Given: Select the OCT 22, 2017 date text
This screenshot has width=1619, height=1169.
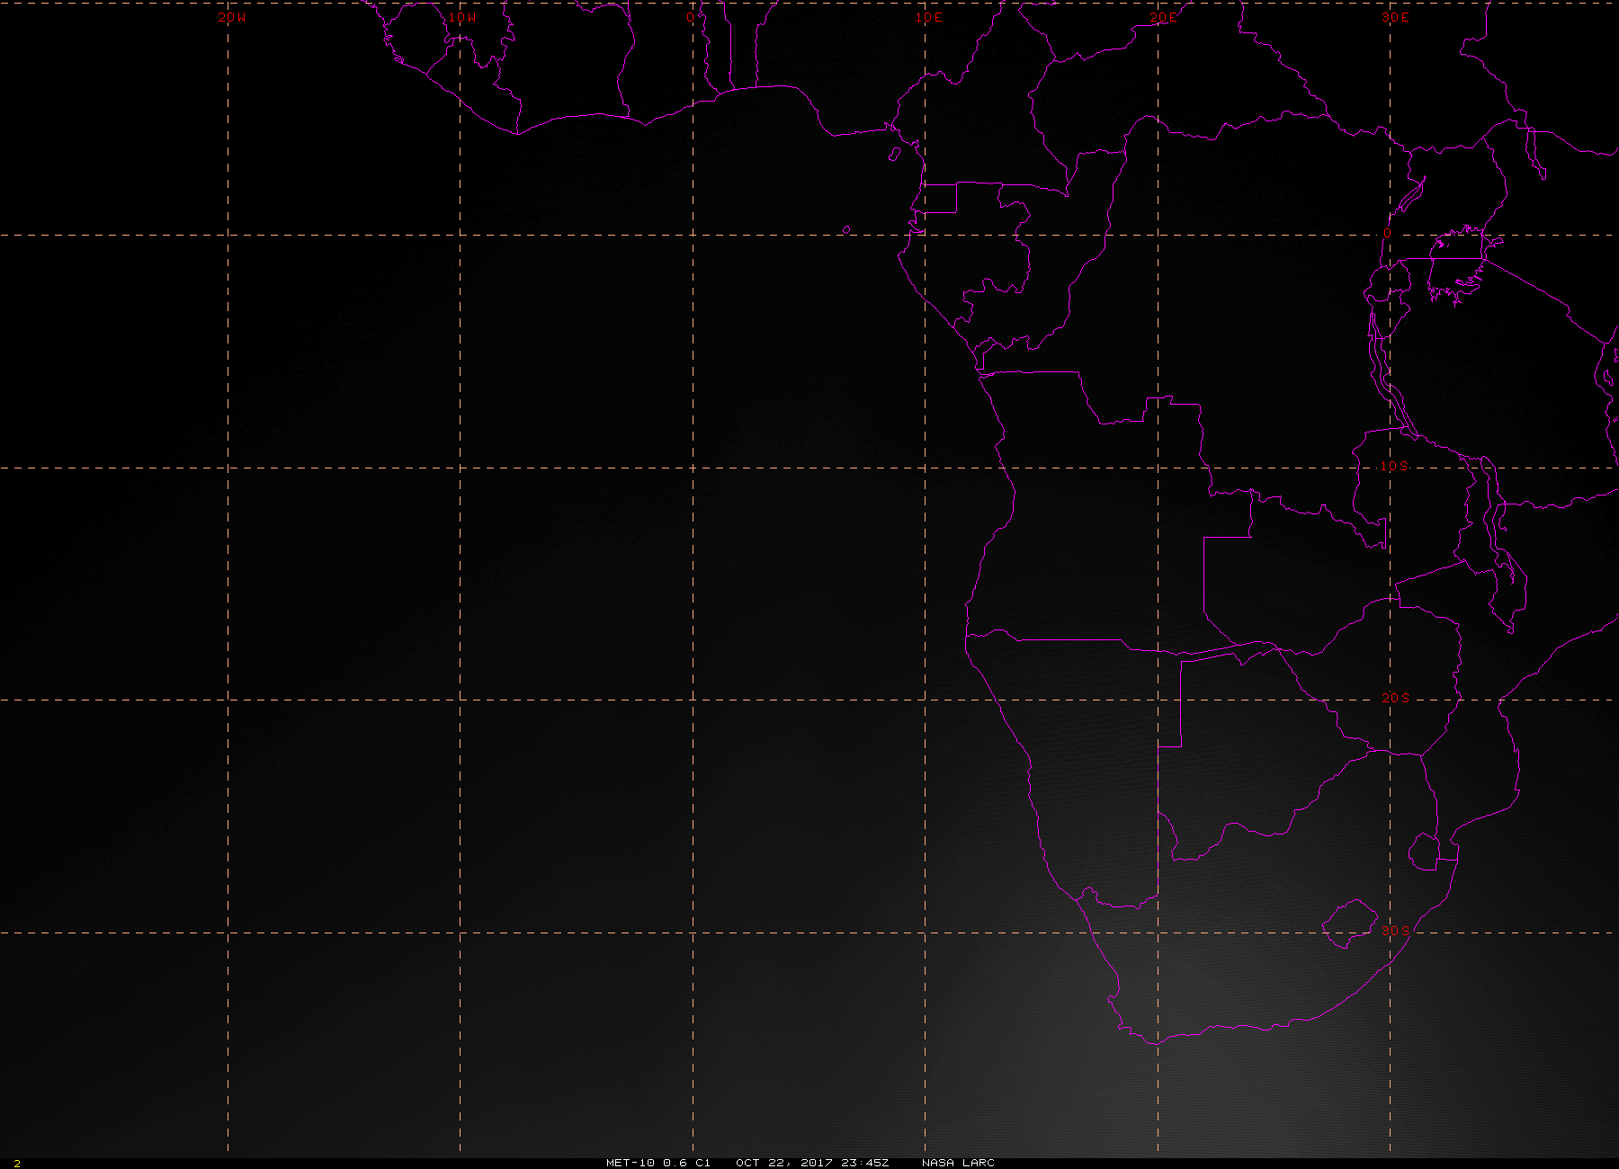Looking at the screenshot, I should pos(783,1163).
